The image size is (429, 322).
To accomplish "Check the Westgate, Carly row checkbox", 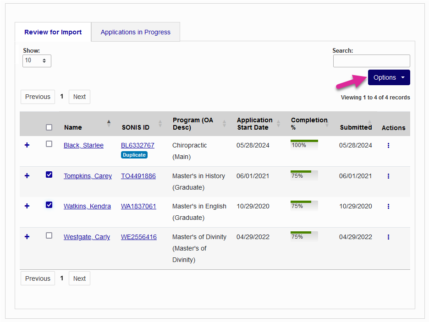I will tap(49, 235).
